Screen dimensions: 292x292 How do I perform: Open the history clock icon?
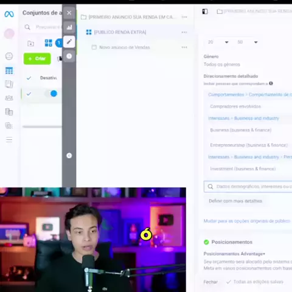click(x=69, y=56)
